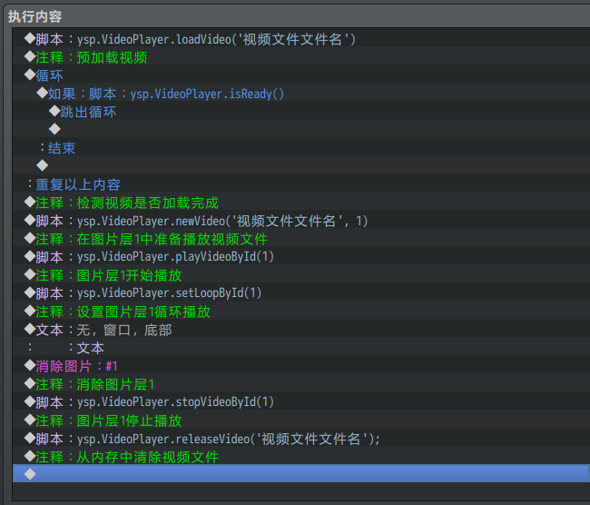The image size is (590, 505).
Task: Select the 跳出循环 break loop command
Action: 301,112
